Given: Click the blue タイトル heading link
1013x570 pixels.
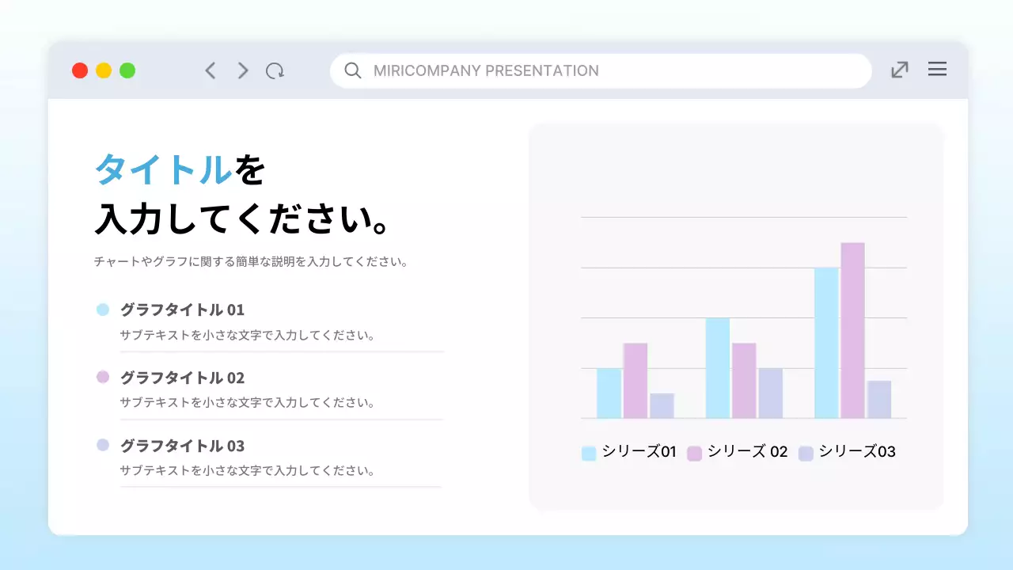Looking at the screenshot, I should coord(162,169).
